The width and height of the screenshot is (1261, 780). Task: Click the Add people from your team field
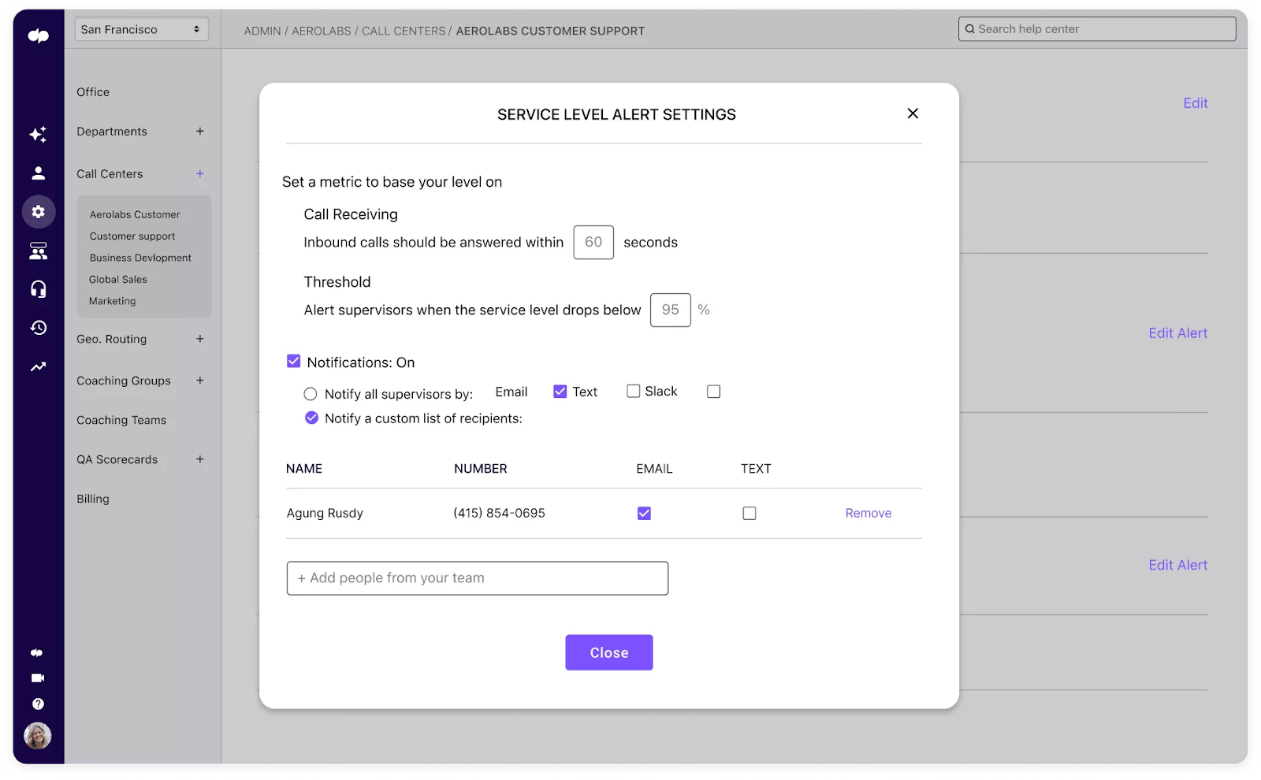click(477, 578)
